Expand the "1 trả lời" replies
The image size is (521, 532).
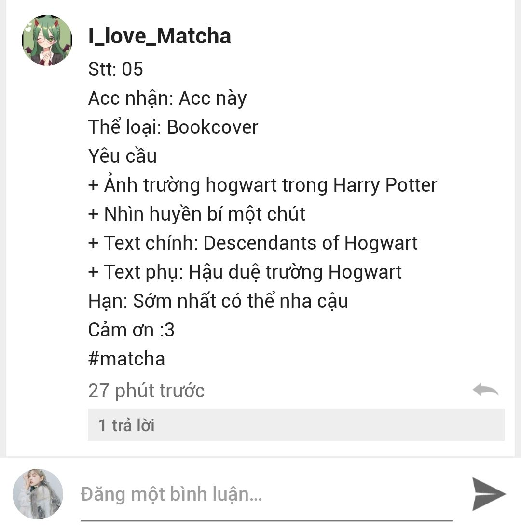(296, 425)
